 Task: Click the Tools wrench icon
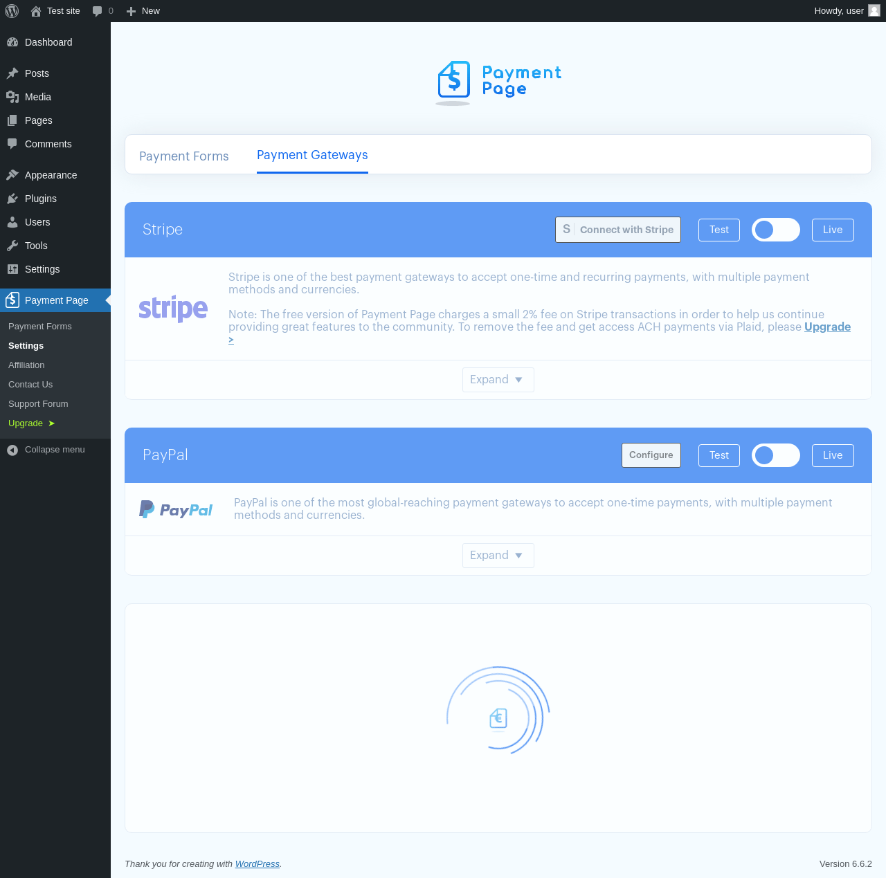[x=12, y=246]
